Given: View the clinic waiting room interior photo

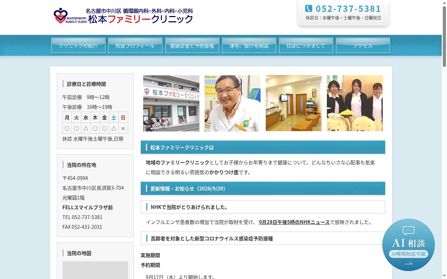Looking at the screenshot, I should coord(294,103).
